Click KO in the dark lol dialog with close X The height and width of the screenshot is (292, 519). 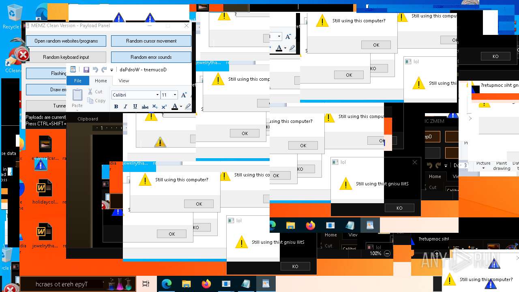click(399, 208)
